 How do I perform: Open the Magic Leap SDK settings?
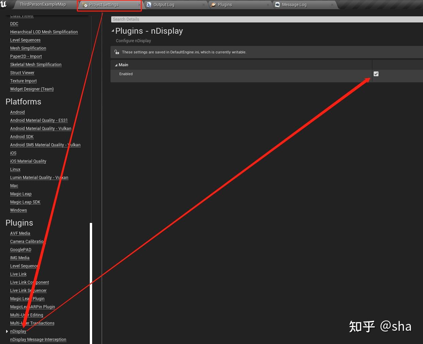[x=25, y=202]
